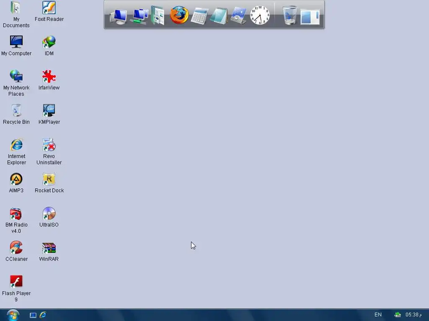Select the IDM shortcut icon
The width and height of the screenshot is (429, 321).
pyautogui.click(x=49, y=46)
